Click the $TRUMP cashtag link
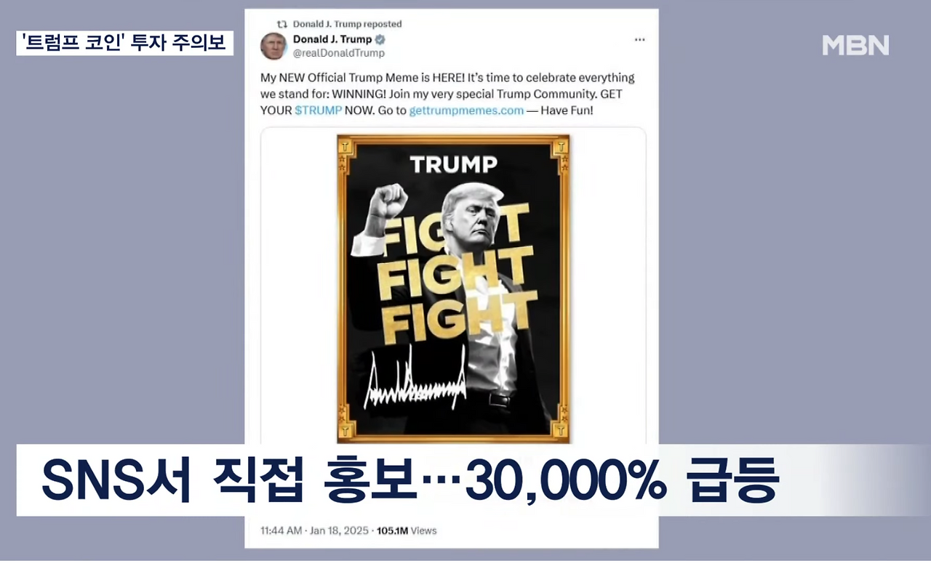Screen dimensions: 931x574 (319, 110)
